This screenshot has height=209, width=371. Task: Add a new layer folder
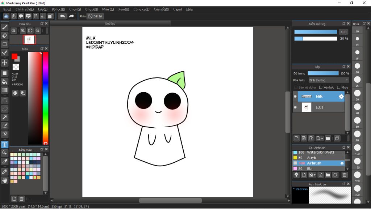328,138
